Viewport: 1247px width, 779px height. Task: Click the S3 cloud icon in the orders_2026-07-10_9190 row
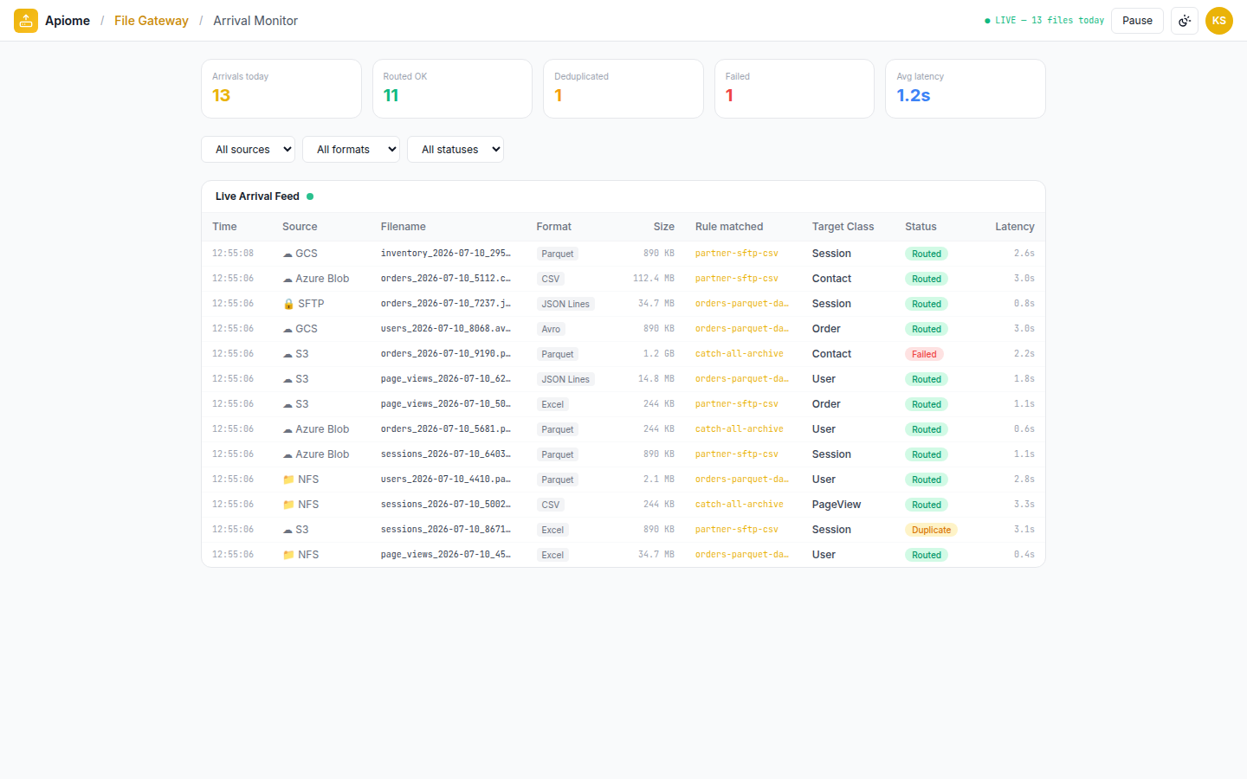288,355
